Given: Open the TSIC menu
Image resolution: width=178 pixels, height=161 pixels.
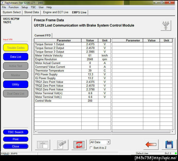Looking at the screenshot, I should click(x=33, y=7).
